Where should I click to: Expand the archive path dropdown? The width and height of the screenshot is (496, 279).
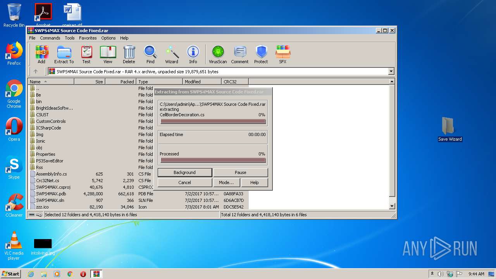[x=391, y=71]
